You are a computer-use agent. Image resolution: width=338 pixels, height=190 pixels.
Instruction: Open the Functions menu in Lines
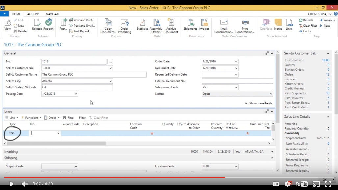31,118
